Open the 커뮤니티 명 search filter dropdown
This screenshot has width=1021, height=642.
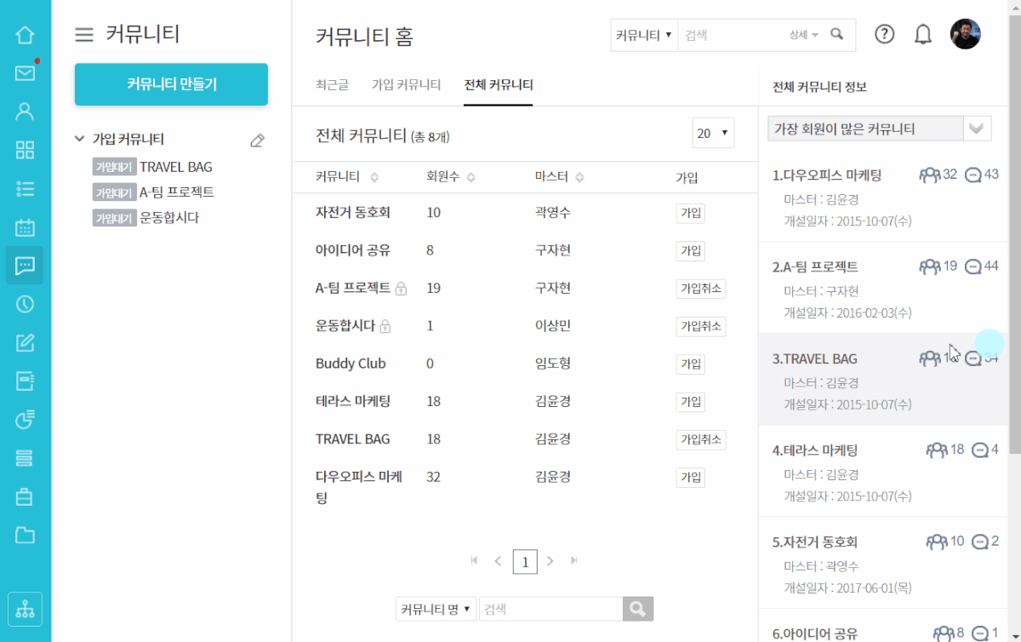(x=436, y=609)
